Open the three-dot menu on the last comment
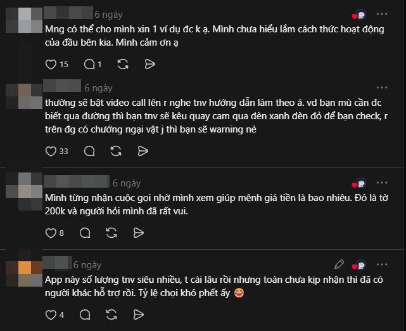Screen dimensions: 406x331 click(x=382, y=264)
